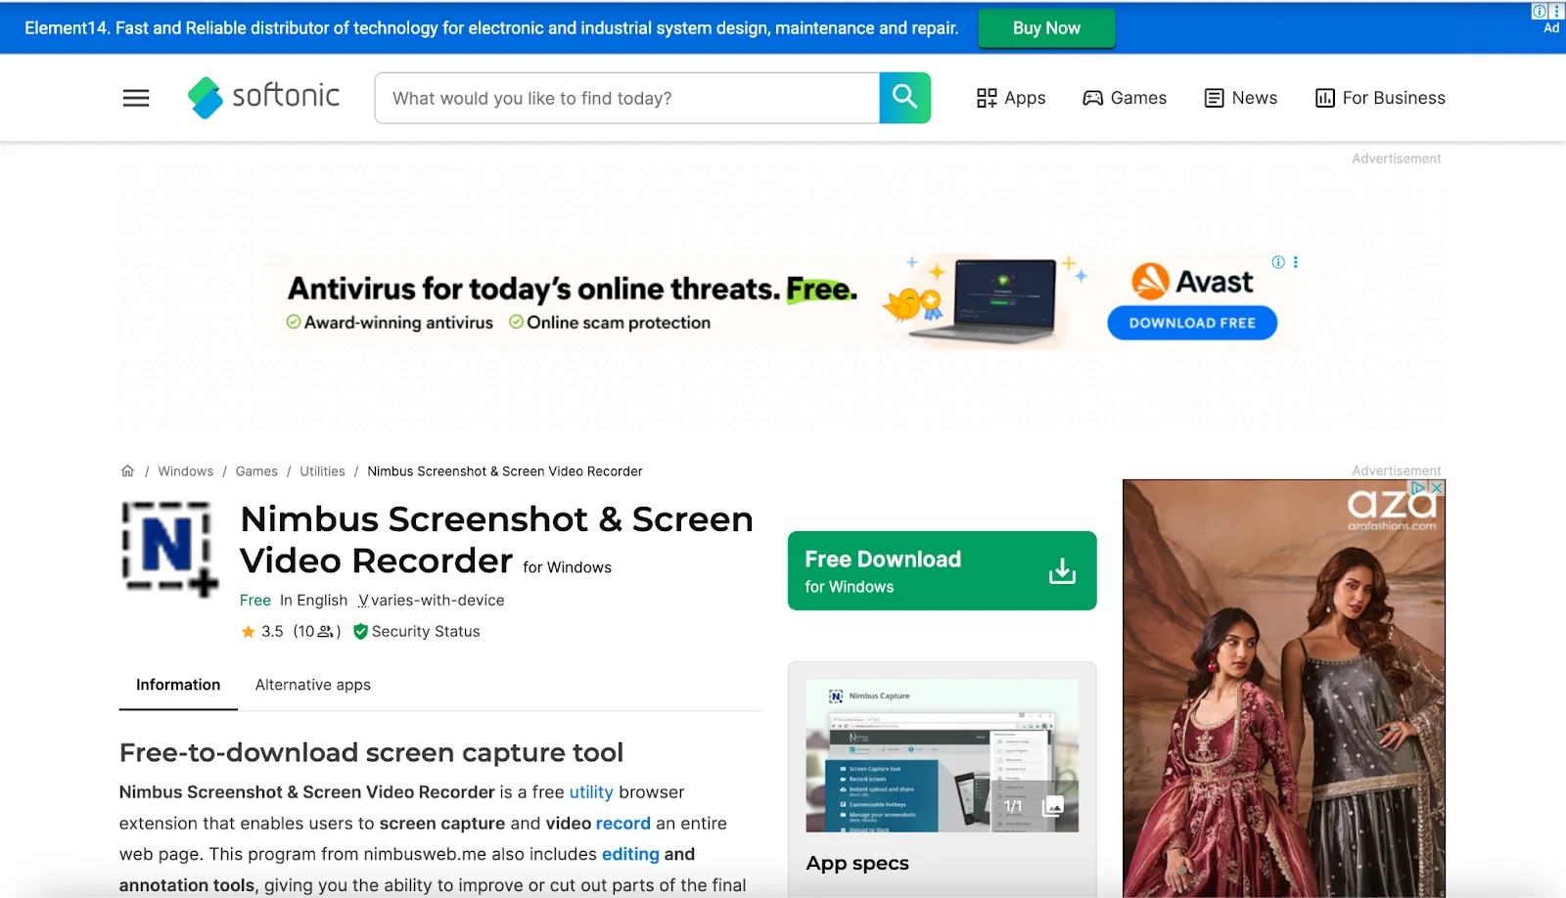Screen dimensions: 1566x898
Task: Switch to Alternative apps tab
Action: tap(313, 685)
